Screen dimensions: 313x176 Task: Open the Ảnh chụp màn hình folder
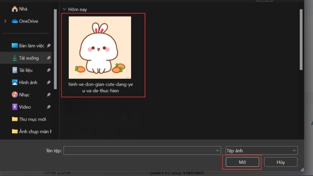(32, 131)
